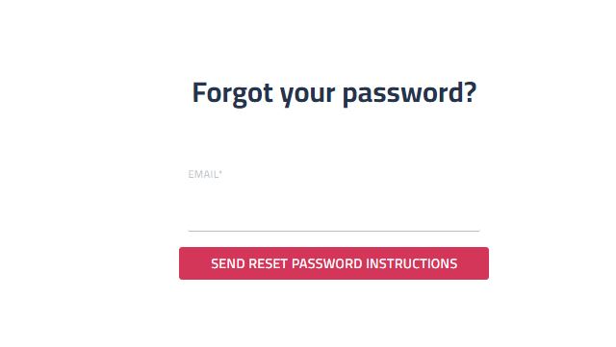Click the left edge of the red button
This screenshot has width=616, height=347.
pos(183,263)
